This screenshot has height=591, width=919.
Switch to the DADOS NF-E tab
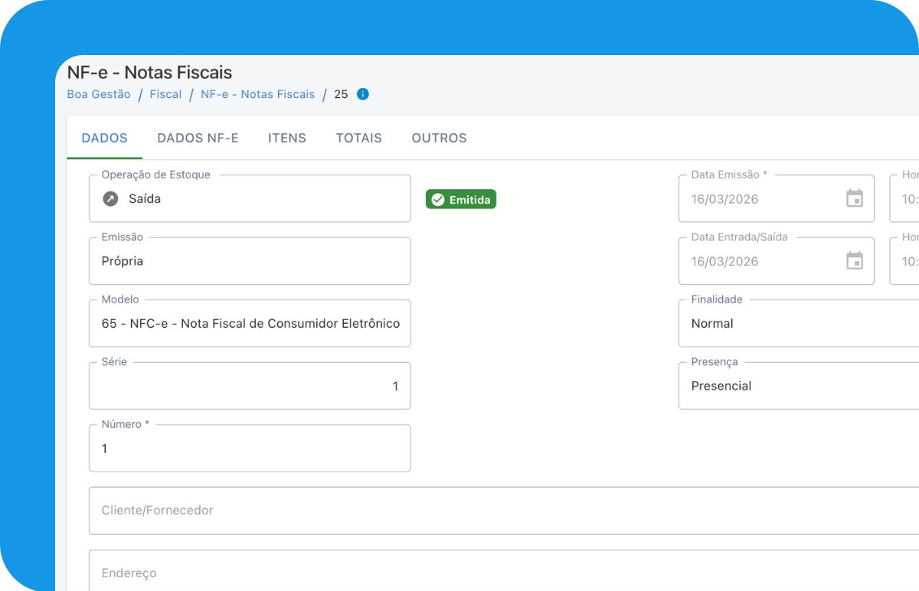[x=198, y=138]
